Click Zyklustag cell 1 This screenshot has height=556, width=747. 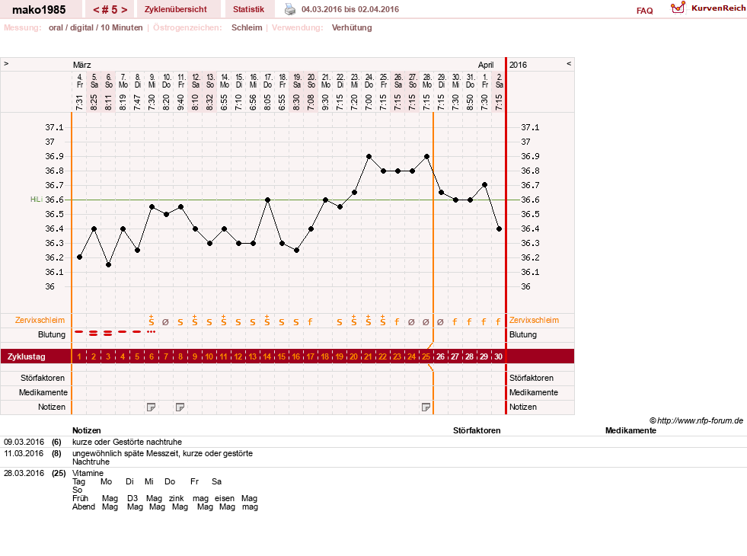pyautogui.click(x=79, y=356)
